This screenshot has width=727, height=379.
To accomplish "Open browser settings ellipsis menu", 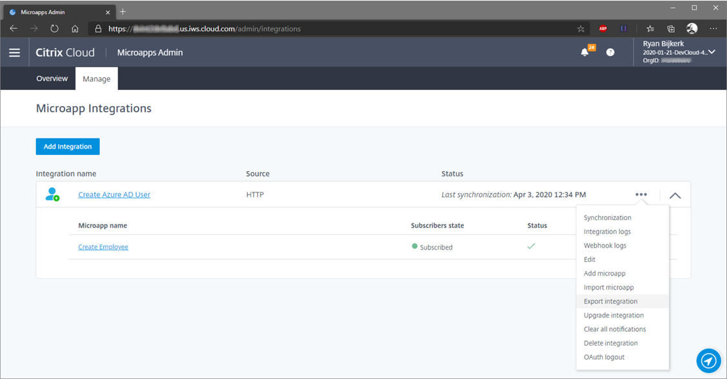I will [713, 29].
